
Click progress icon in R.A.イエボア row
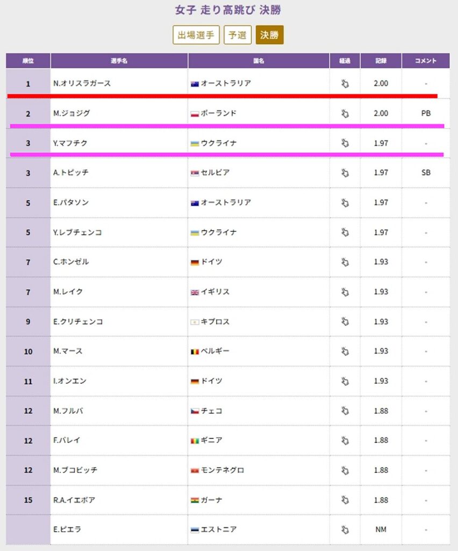tap(345, 500)
